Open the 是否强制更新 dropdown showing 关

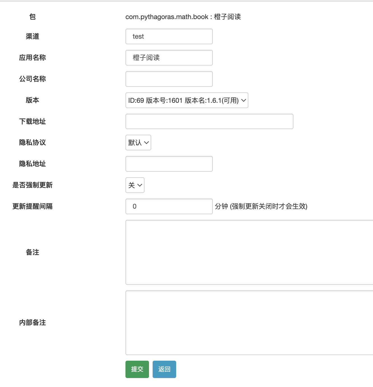click(135, 185)
